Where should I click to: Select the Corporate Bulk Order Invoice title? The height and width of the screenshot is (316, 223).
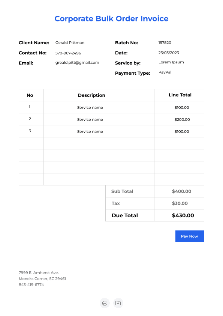(x=111, y=18)
